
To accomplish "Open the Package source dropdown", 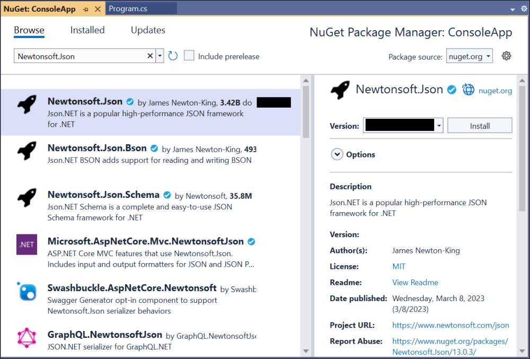I will pos(469,56).
